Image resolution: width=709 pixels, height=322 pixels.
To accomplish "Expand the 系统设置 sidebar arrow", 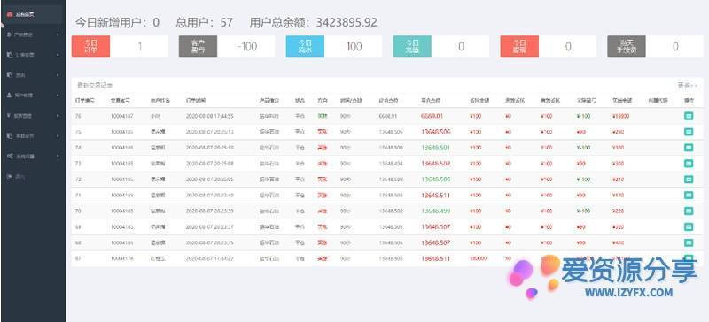I will click(58, 156).
